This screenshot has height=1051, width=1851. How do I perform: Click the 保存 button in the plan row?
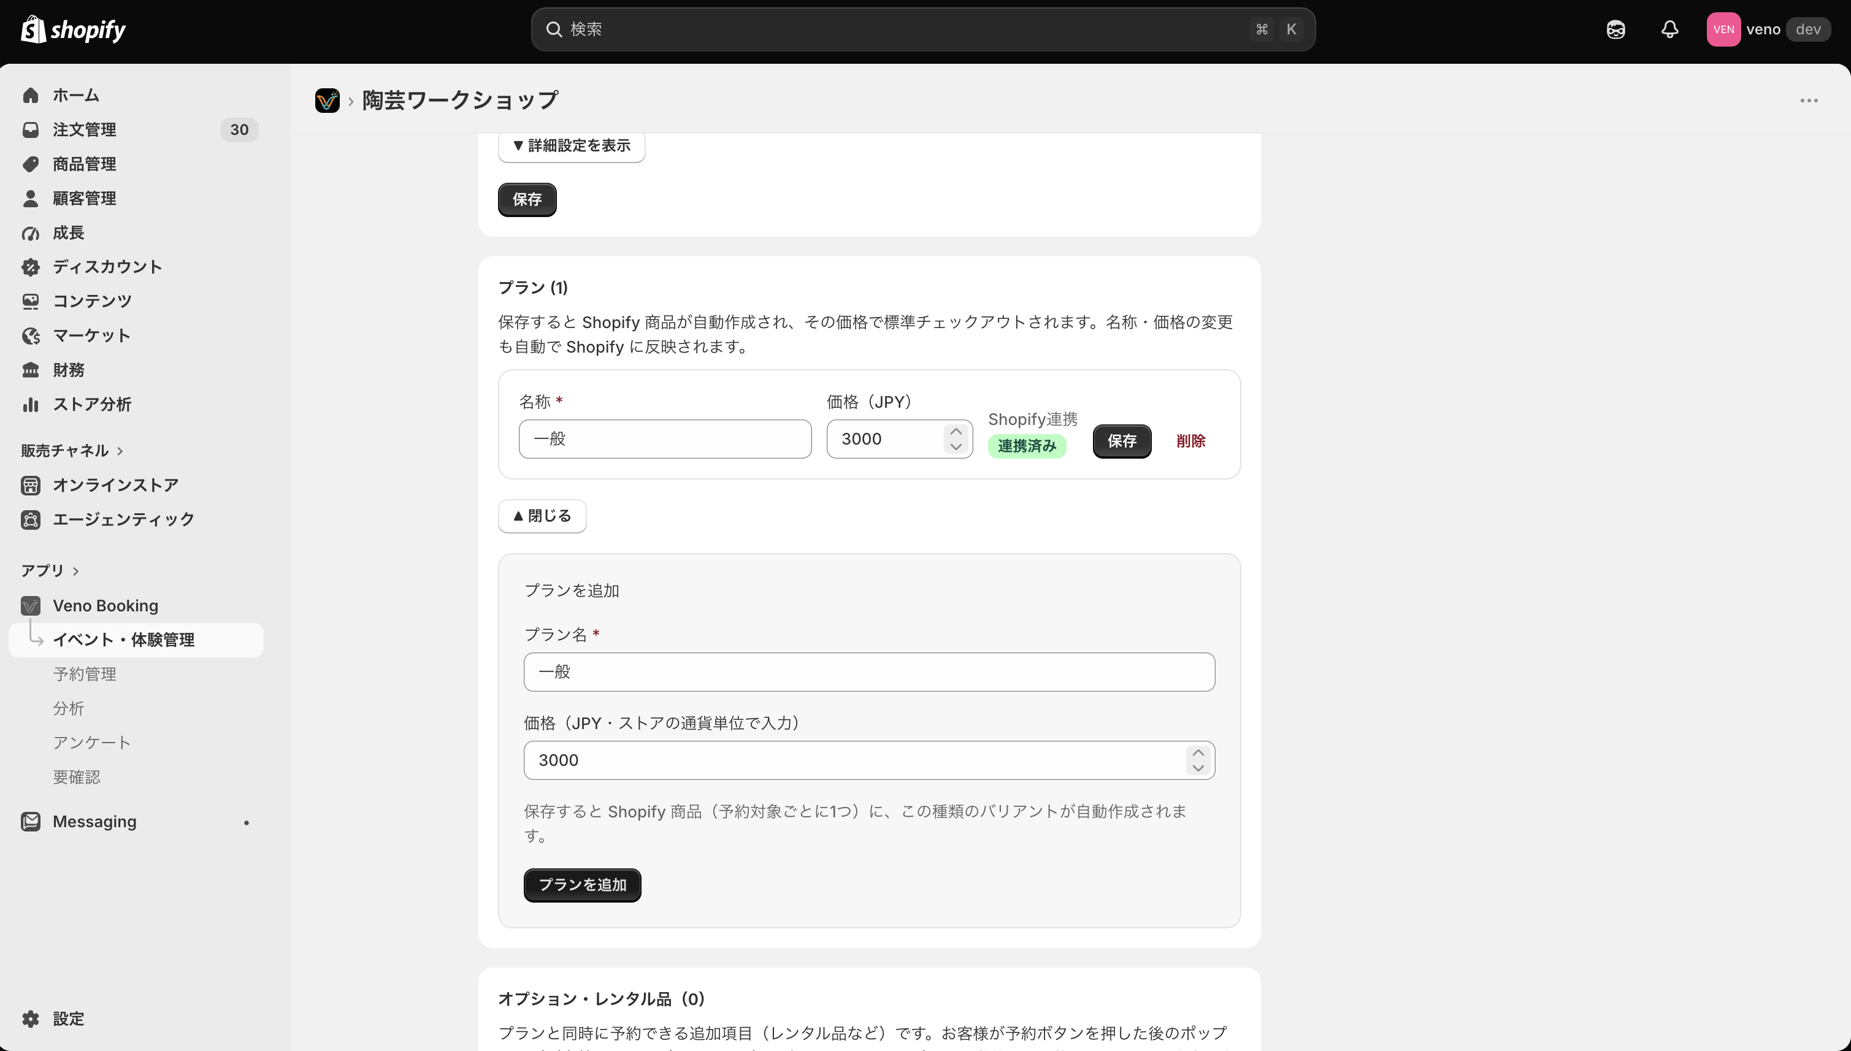(1122, 441)
